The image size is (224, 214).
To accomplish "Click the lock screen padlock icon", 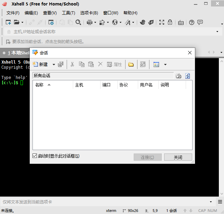I will coord(170,22).
